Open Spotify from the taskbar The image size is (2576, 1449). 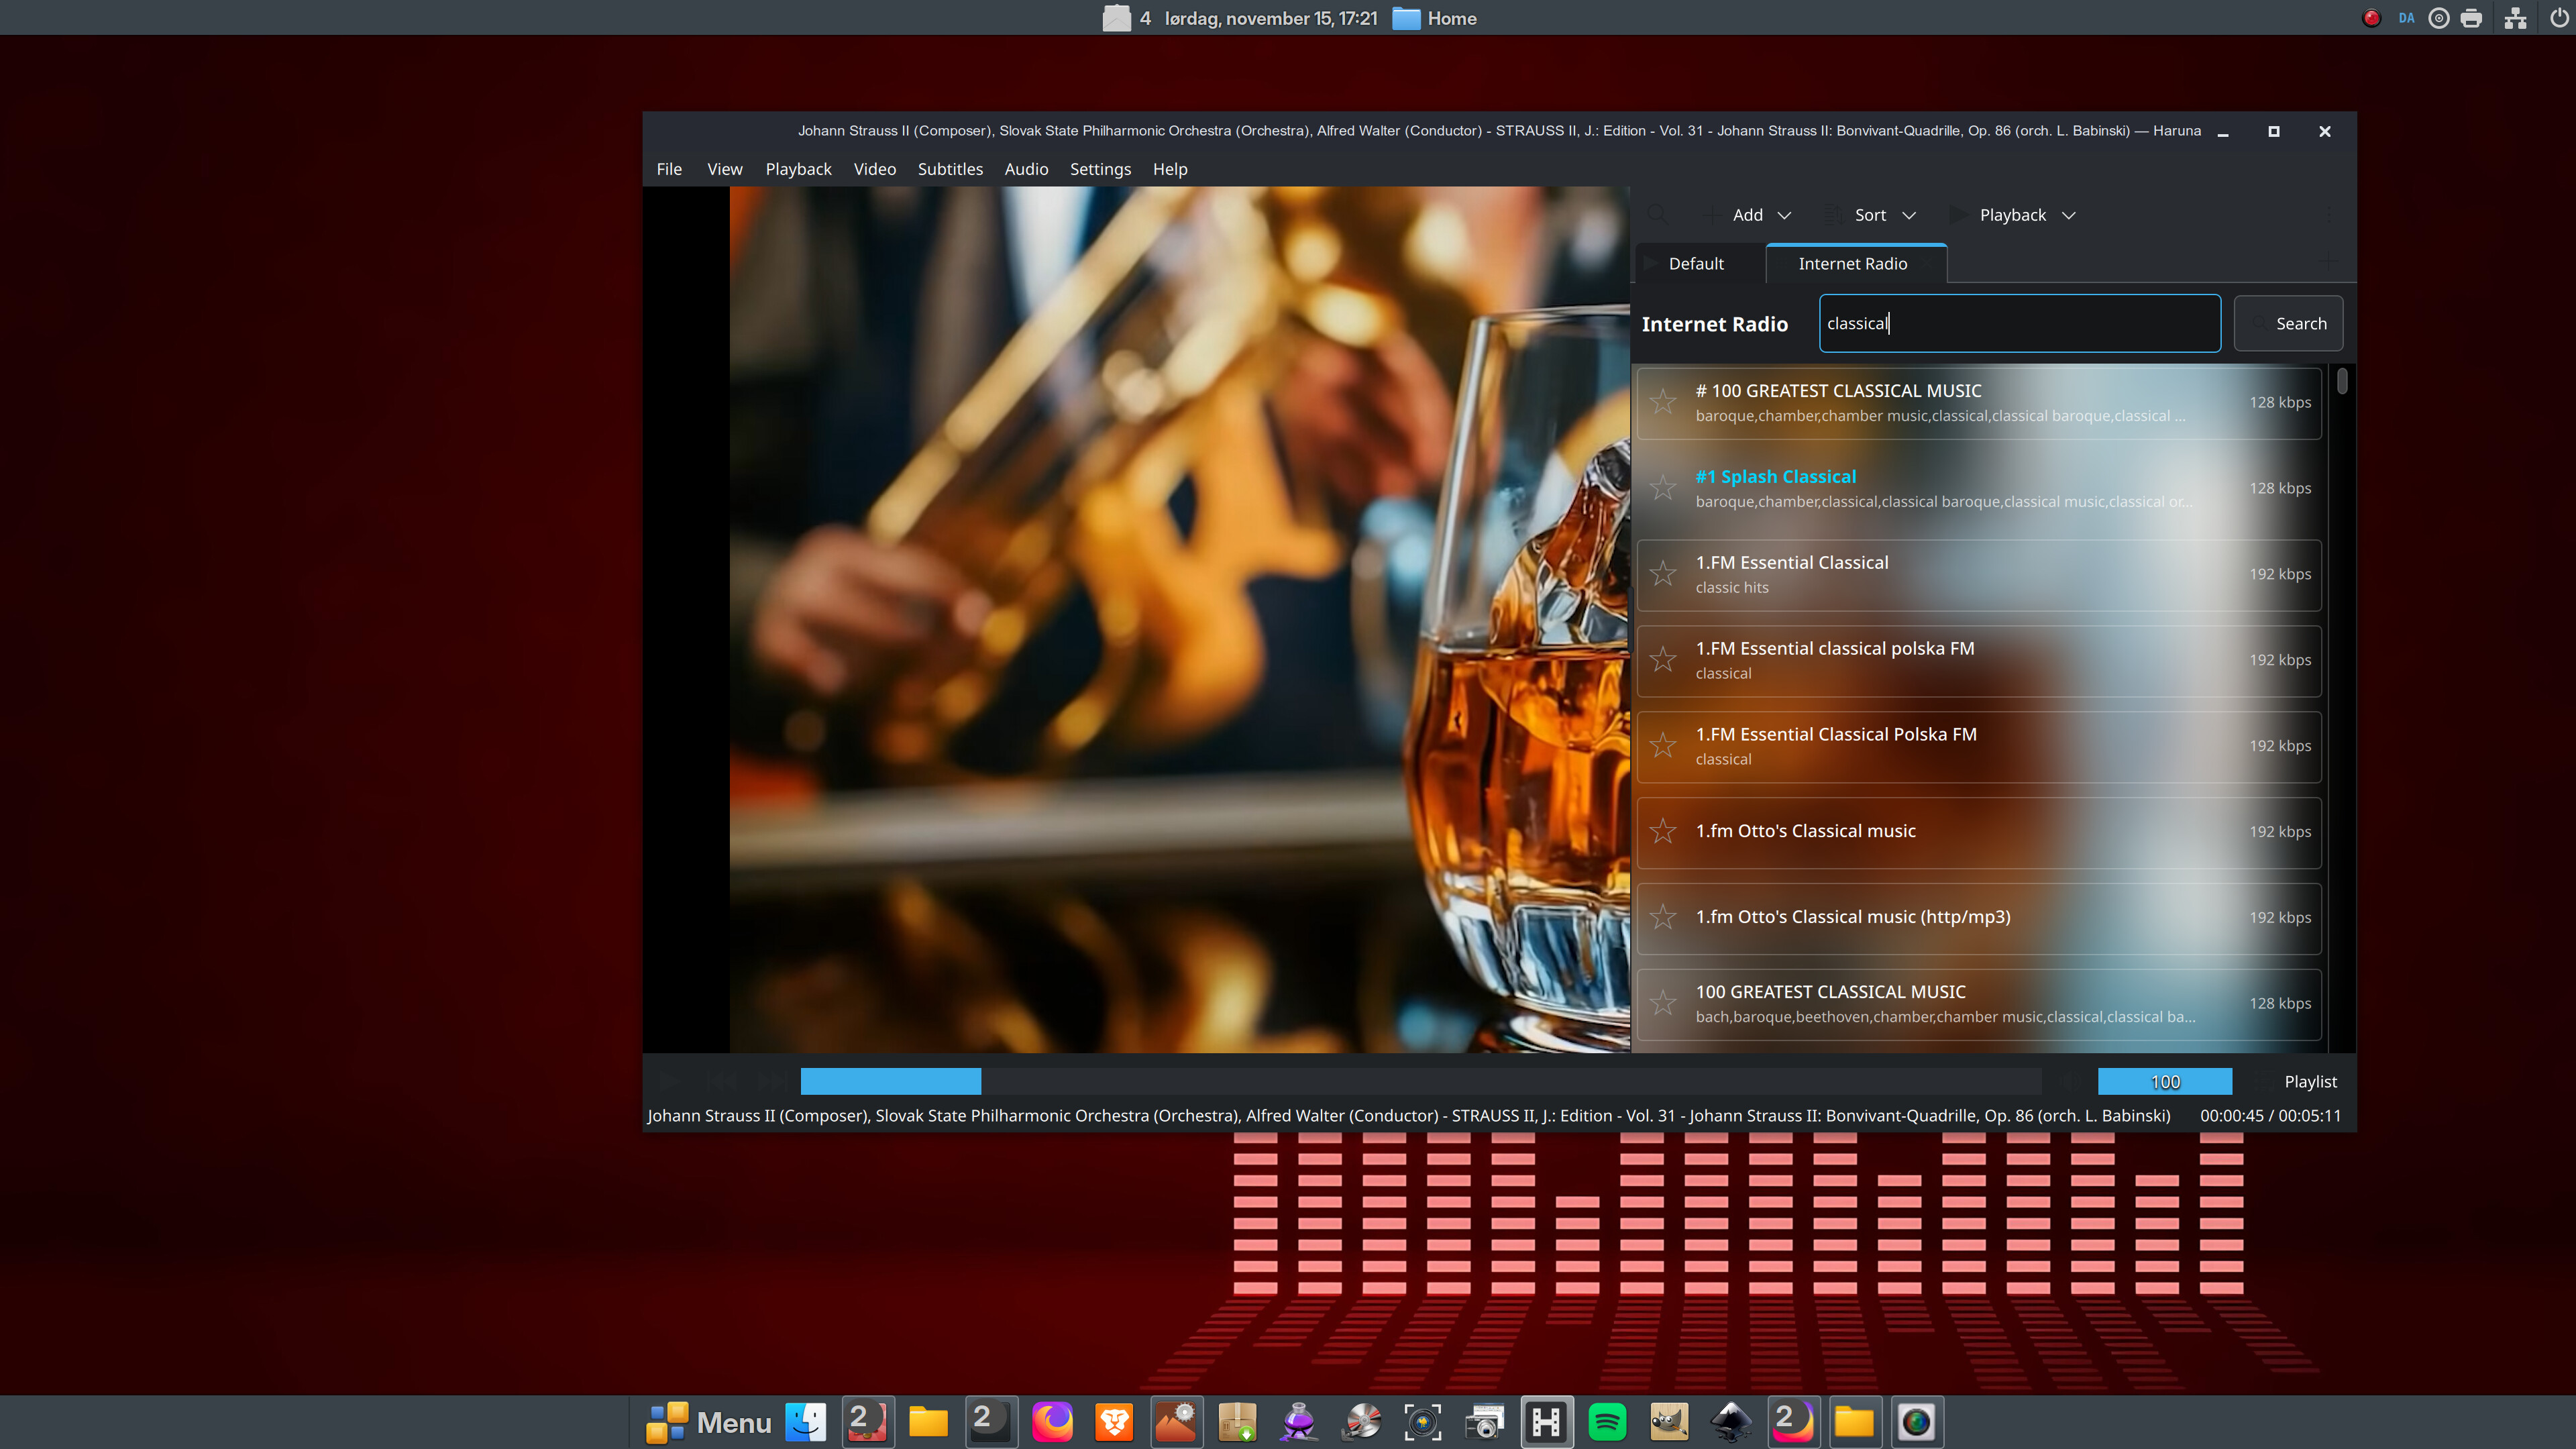[1607, 1421]
